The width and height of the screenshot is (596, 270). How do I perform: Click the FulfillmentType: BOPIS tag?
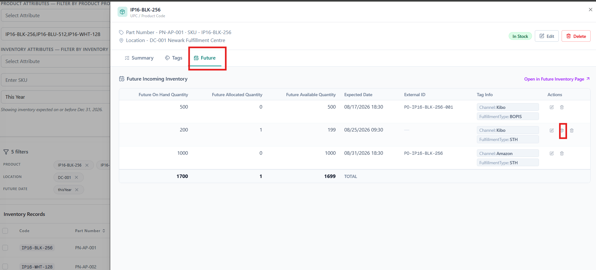508,117
